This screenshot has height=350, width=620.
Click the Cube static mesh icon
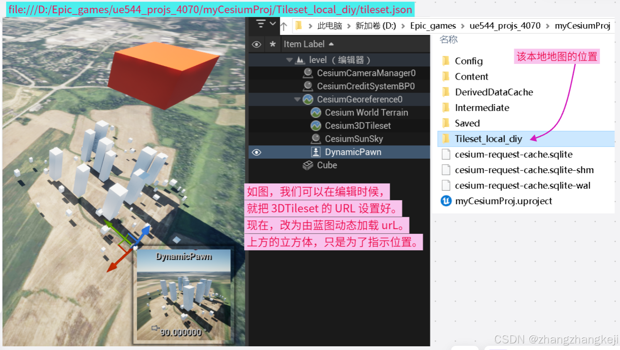click(307, 165)
